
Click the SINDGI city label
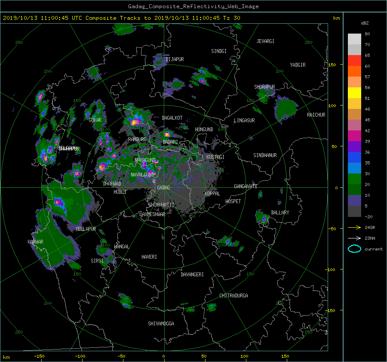coord(219,51)
